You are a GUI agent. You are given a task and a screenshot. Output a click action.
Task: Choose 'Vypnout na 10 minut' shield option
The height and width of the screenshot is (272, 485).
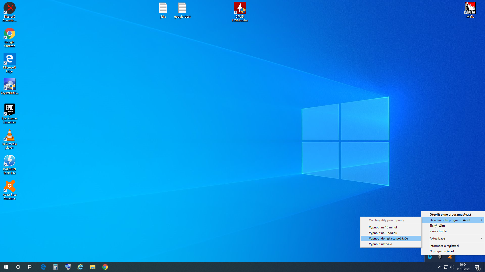point(383,227)
